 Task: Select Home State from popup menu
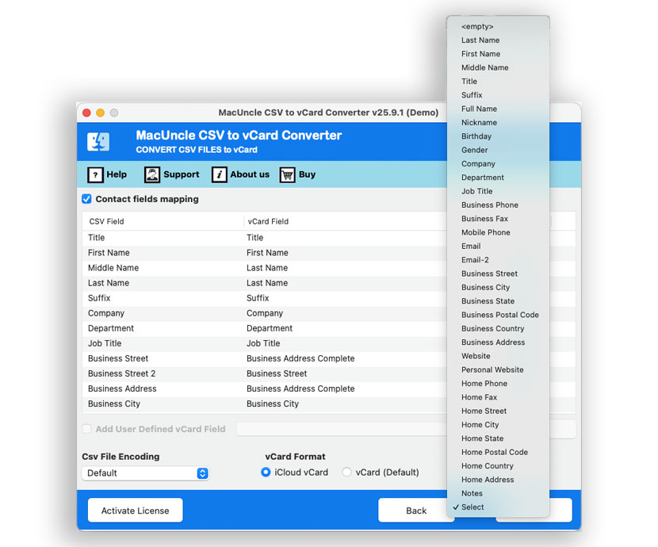pos(498,438)
